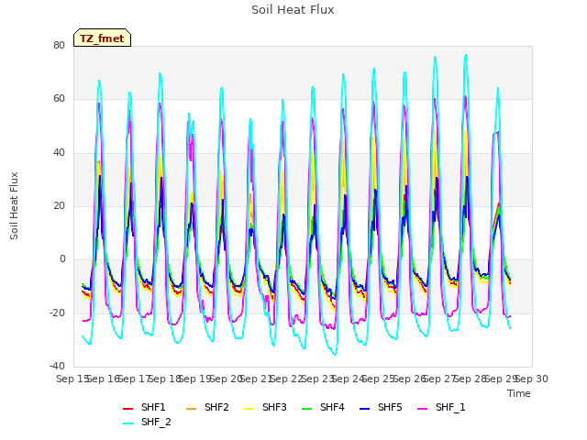Click the 40 y-axis tick label
The image size is (587, 440).
[59, 152]
